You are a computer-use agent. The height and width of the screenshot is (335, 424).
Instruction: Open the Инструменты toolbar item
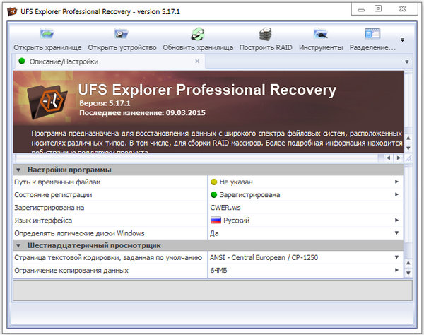pos(321,34)
